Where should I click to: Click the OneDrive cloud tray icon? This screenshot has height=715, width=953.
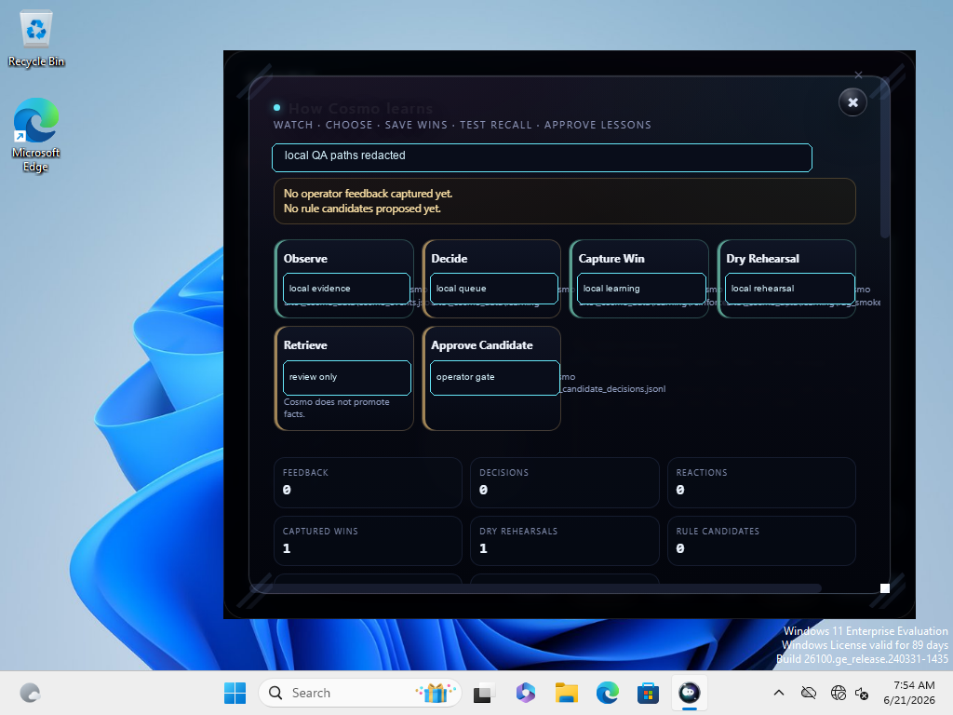(x=809, y=693)
